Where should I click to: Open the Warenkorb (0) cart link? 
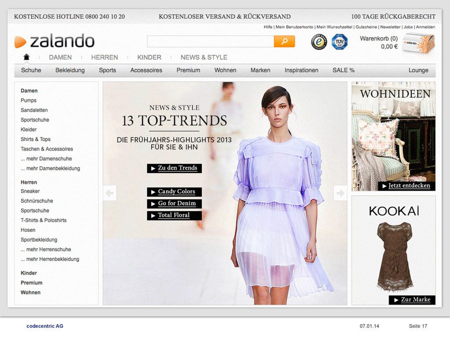(x=379, y=39)
